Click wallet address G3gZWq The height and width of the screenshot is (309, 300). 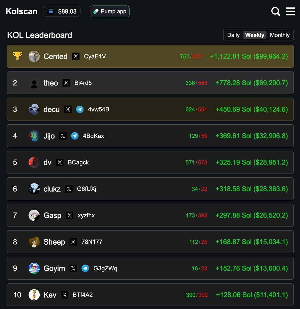click(x=105, y=269)
